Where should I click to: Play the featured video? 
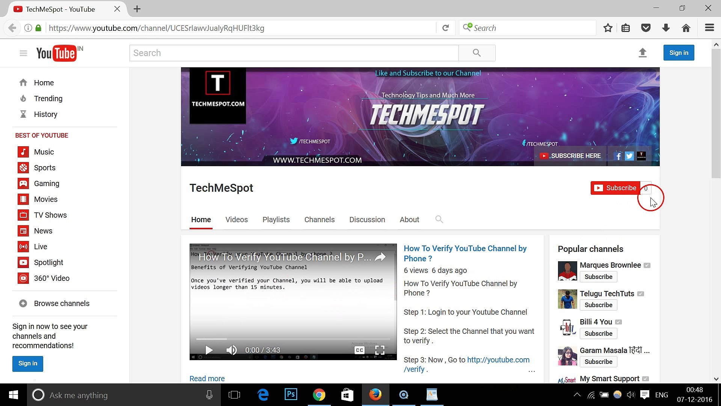pos(209,350)
